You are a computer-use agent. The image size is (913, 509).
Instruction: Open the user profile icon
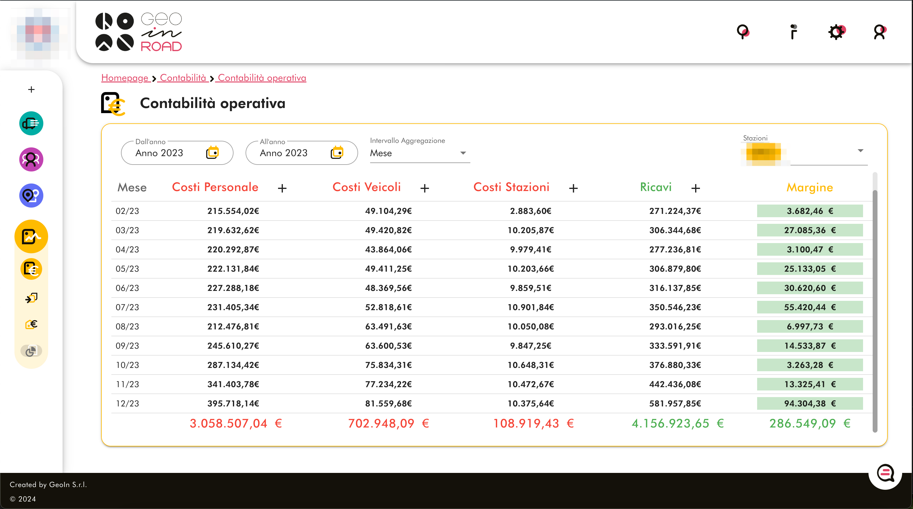click(x=880, y=32)
